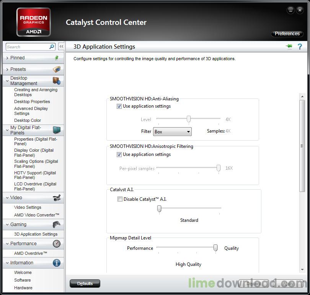Screen dimensions: 310x295
Task: Click the Pinned section pin icon
Action: pos(57,57)
